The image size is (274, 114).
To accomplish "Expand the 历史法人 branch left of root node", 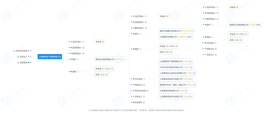I will pyautogui.click(x=18, y=57).
